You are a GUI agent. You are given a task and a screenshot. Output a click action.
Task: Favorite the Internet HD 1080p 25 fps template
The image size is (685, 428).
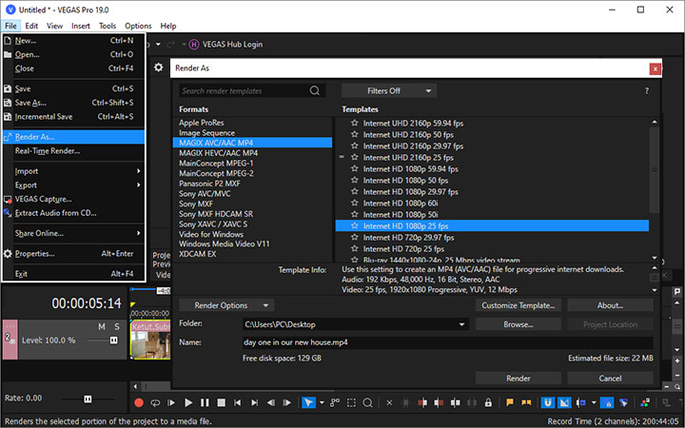point(354,226)
